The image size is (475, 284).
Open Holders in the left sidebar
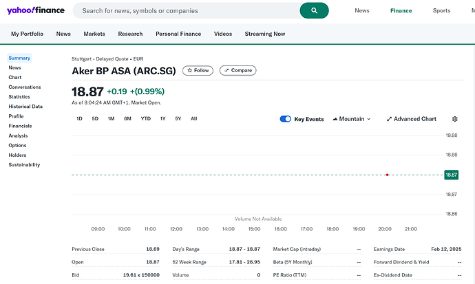click(17, 155)
